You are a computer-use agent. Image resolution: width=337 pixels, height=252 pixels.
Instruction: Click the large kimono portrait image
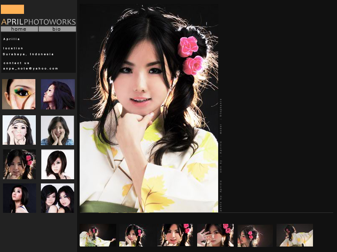click(149, 108)
